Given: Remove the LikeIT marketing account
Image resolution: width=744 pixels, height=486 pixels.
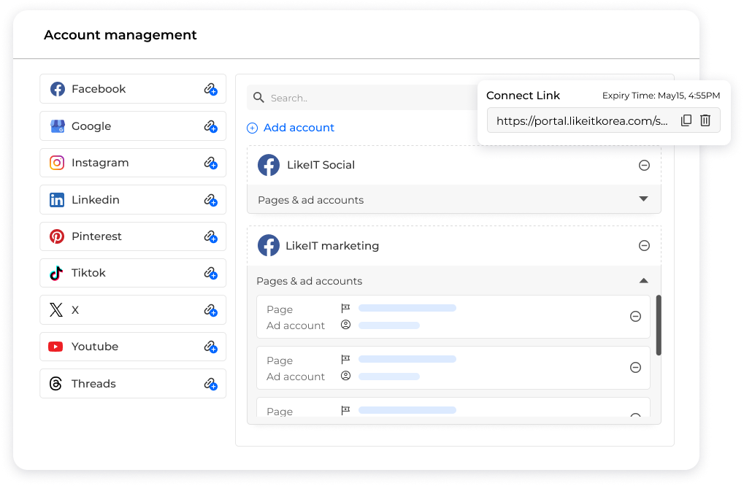Looking at the screenshot, I should click(x=644, y=246).
